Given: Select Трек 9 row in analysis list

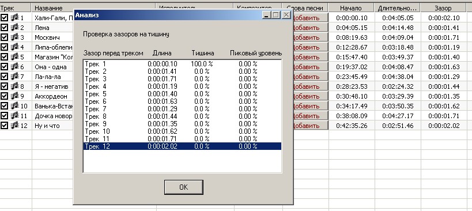Looking at the screenshot, I should point(182,124).
